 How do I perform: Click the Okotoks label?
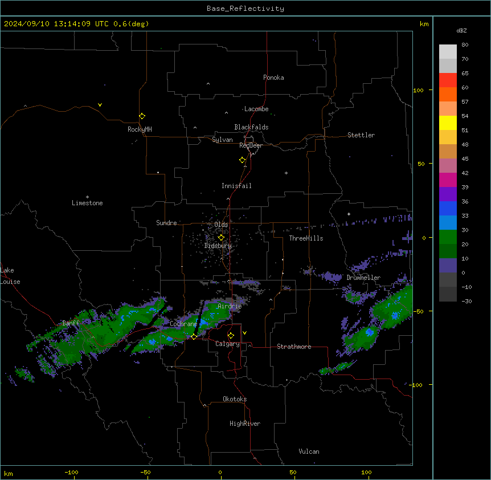(x=235, y=399)
